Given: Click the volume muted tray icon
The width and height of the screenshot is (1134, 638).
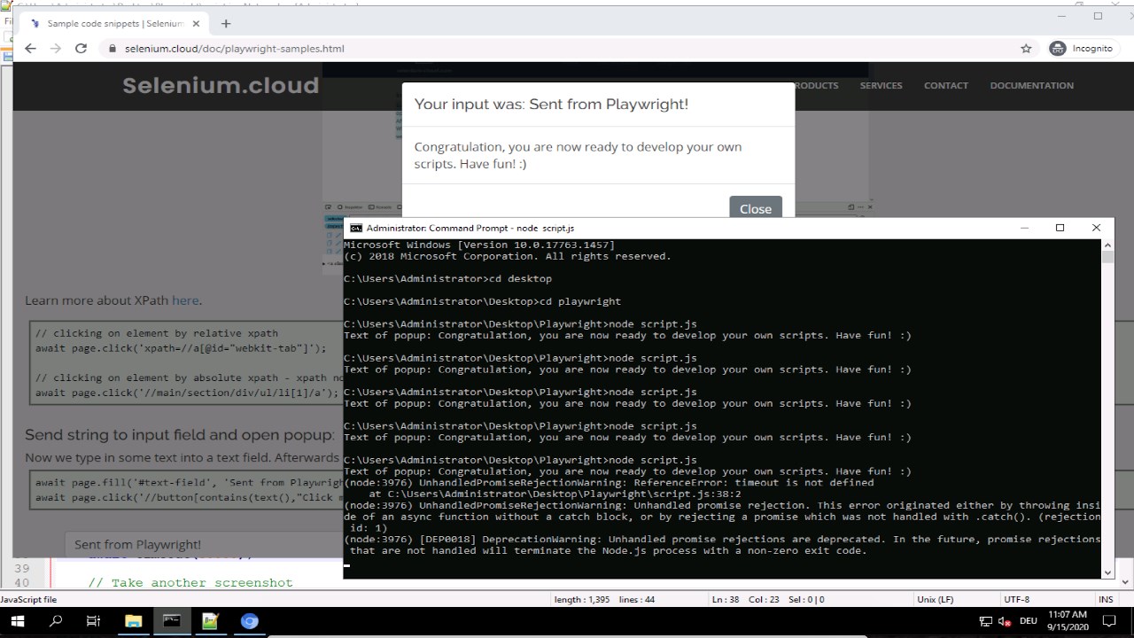Looking at the screenshot, I should coord(1005,621).
